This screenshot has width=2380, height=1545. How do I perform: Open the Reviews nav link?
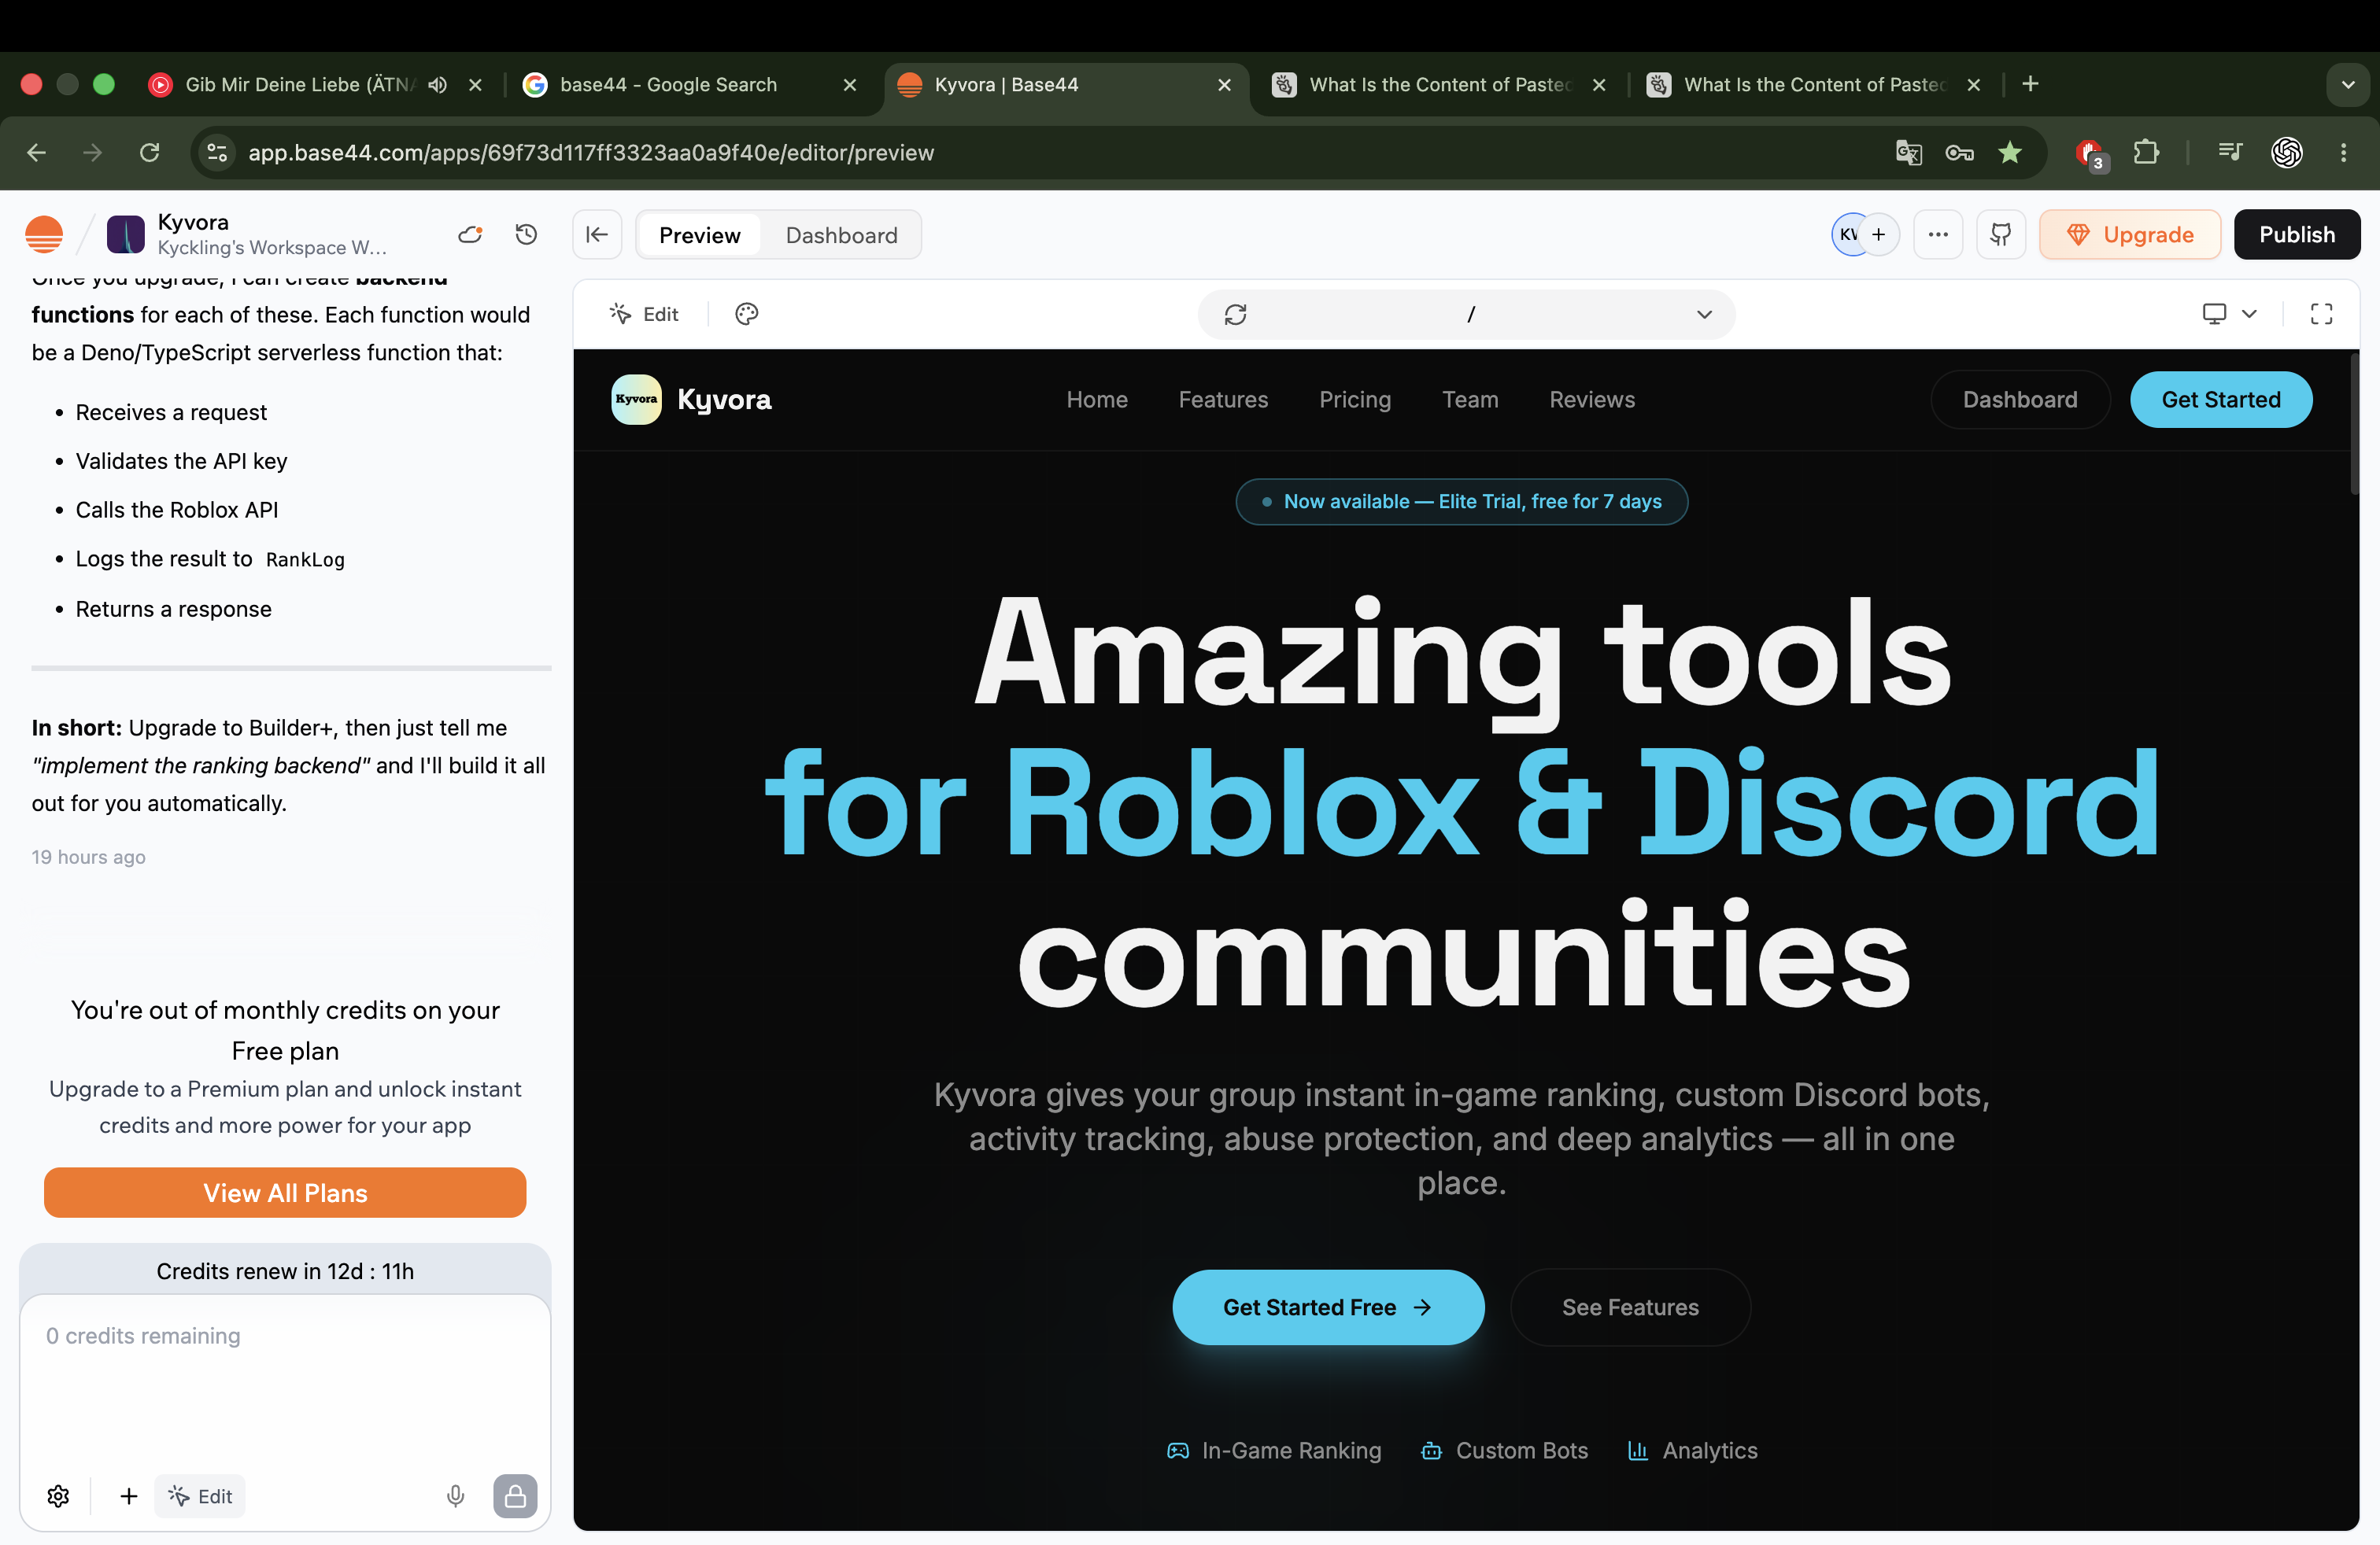coord(1592,400)
